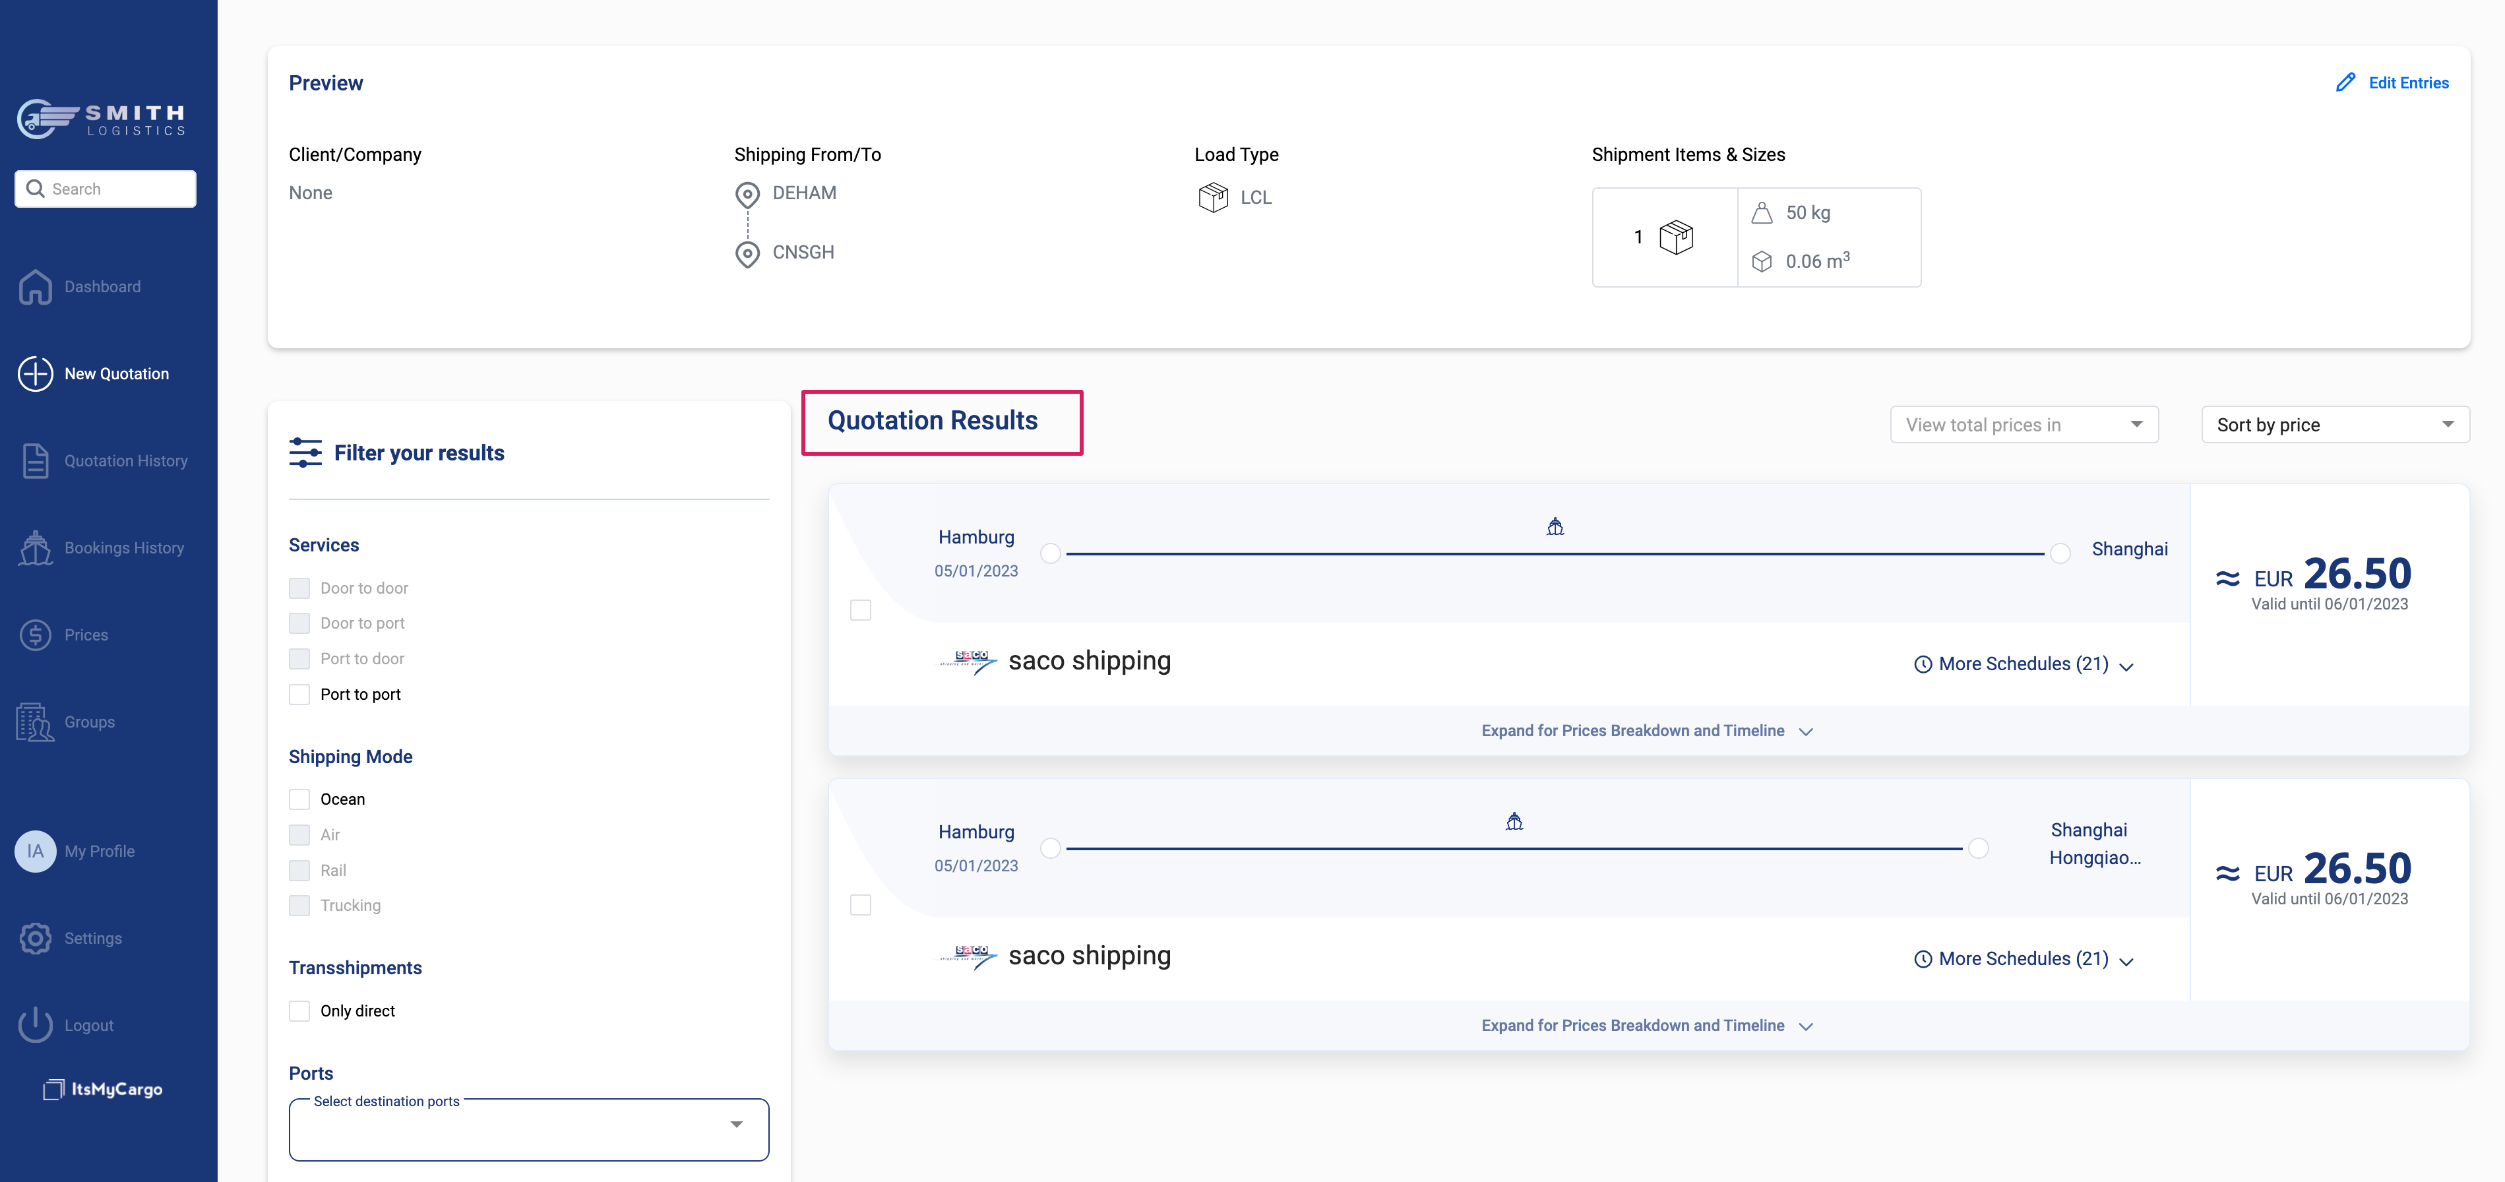Show More Schedules for Shanghai Hongqiao route
This screenshot has width=2505, height=1182.
pos(2023,958)
